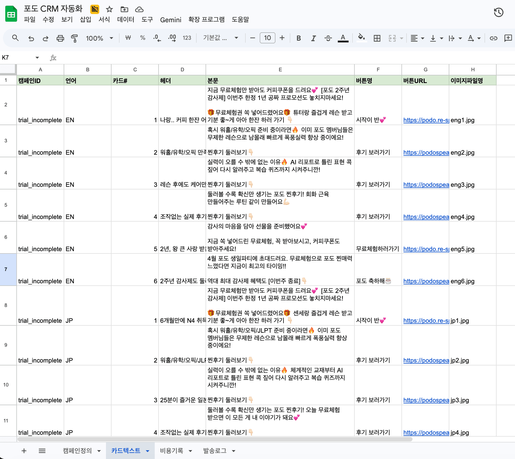Image resolution: width=515 pixels, height=459 pixels.
Task: Undo the last action
Action: coord(31,38)
